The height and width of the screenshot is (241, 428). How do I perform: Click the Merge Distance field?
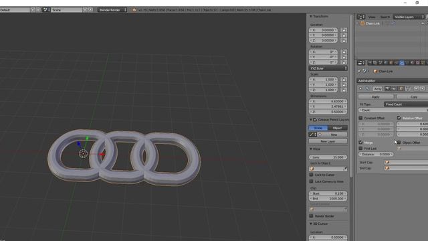(x=376, y=154)
